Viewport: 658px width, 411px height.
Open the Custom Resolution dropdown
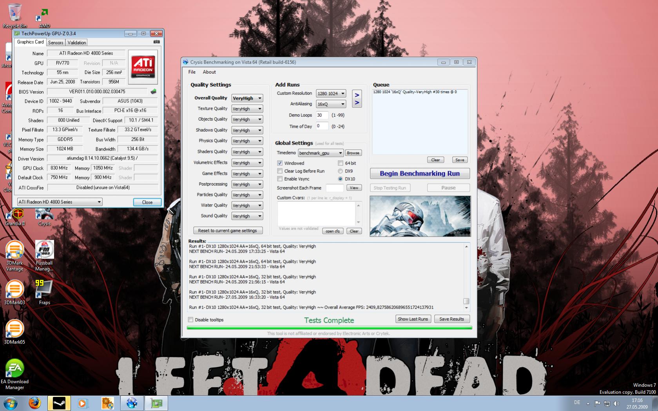[331, 94]
